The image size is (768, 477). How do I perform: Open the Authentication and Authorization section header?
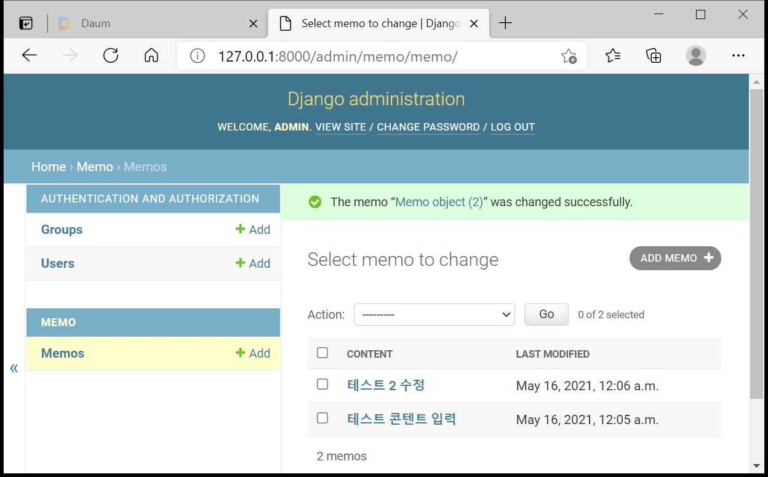coord(150,199)
